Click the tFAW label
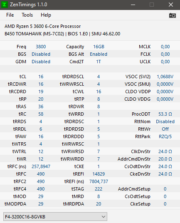Screen dimensions: 180x223 (x=21, y=136)
